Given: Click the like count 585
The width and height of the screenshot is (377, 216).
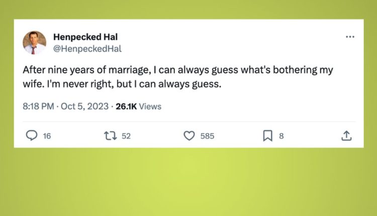Looking at the screenshot, I should pyautogui.click(x=207, y=136).
